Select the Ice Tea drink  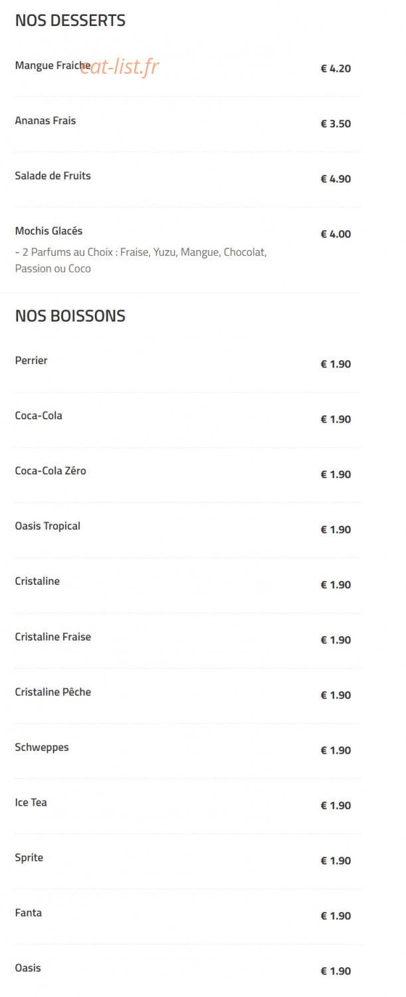(x=31, y=802)
